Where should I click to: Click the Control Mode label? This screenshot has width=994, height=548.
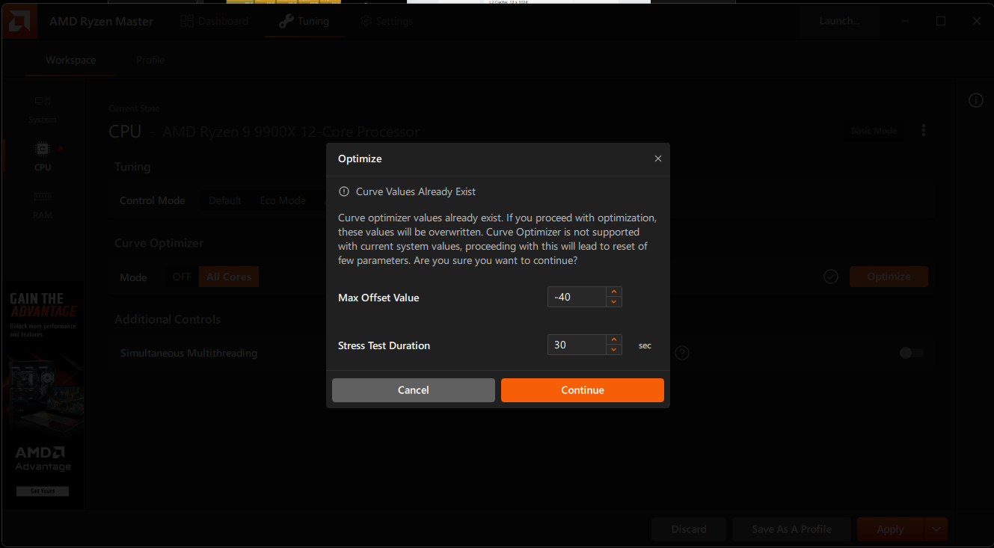coord(153,200)
